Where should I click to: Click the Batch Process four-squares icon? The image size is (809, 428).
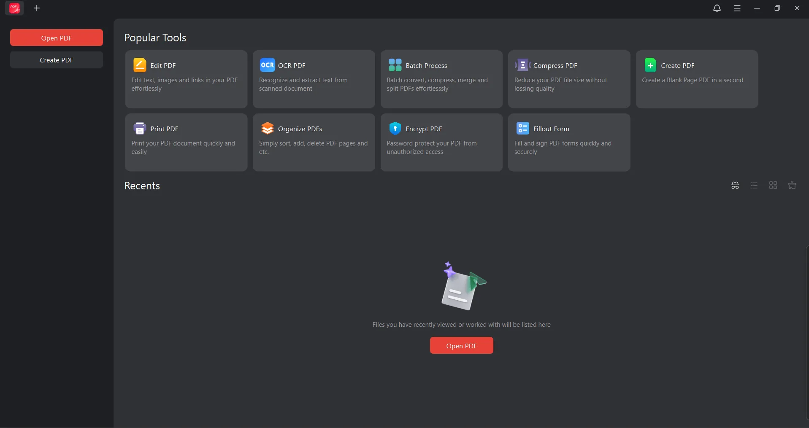395,65
